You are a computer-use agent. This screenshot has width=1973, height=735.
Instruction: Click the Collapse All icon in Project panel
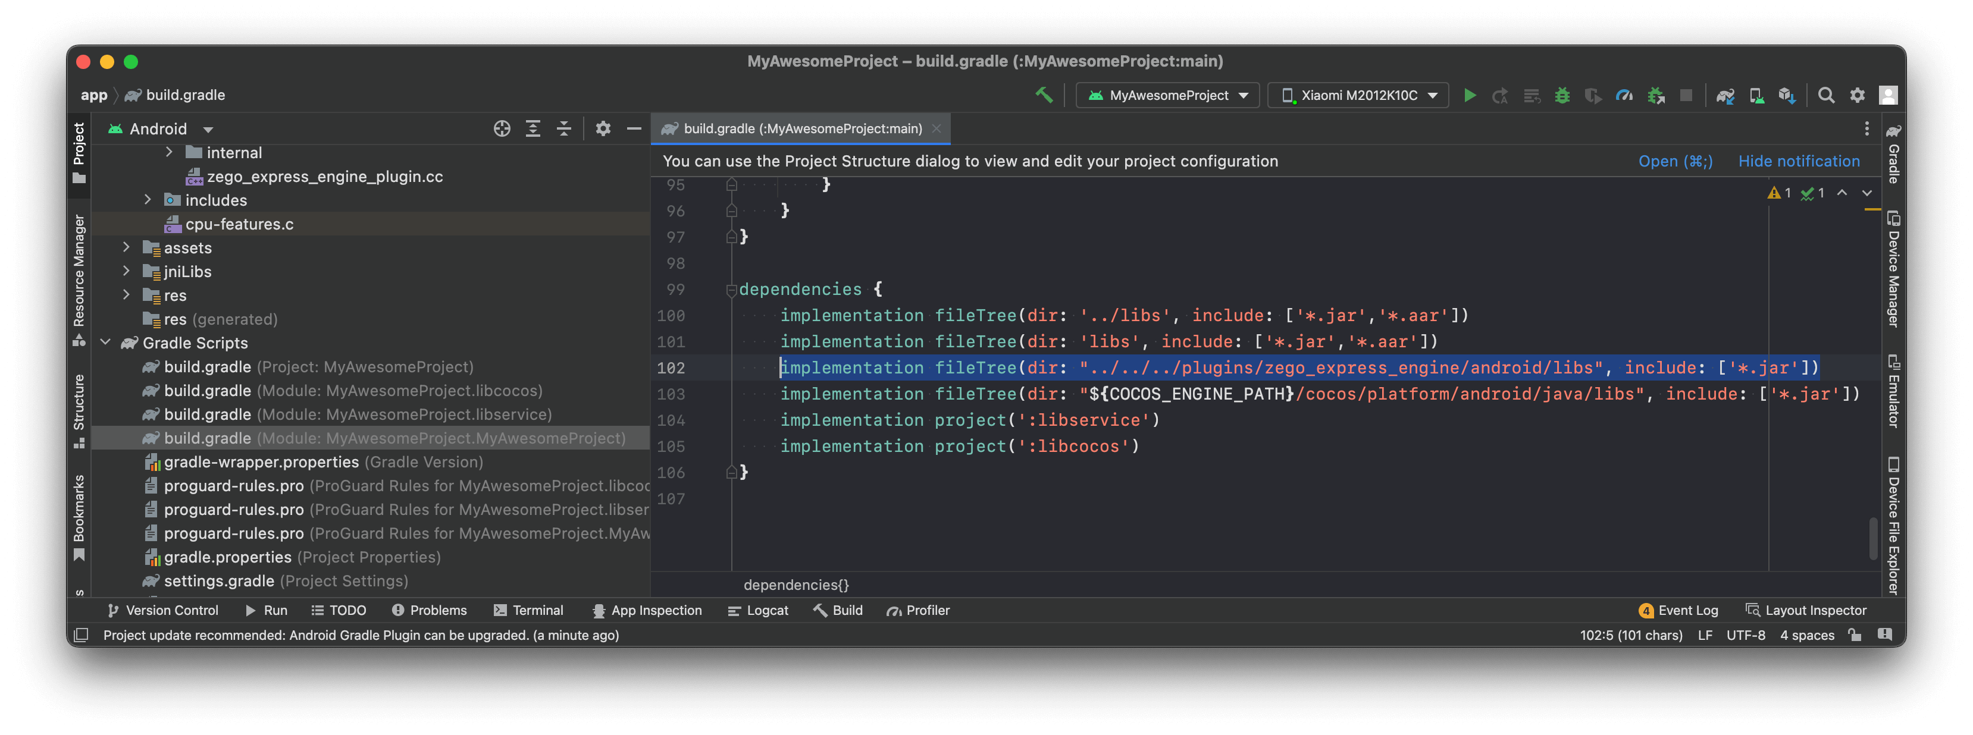(x=563, y=128)
